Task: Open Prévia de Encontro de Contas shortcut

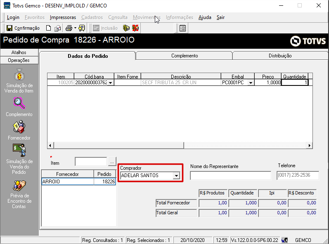Action: click(19, 194)
